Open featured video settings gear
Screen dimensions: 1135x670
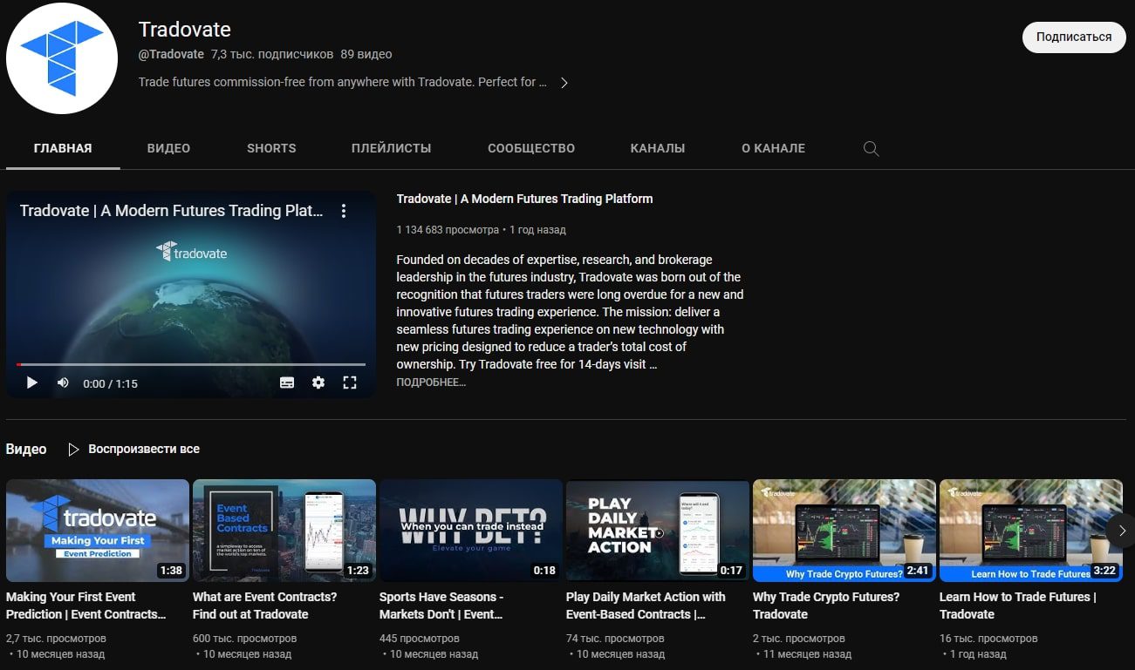tap(318, 382)
